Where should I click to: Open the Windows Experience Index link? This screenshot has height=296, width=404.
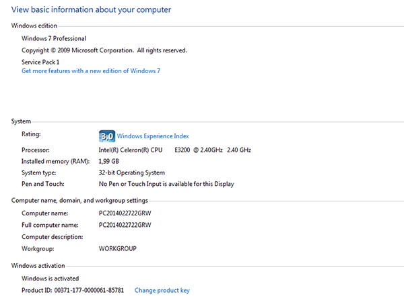(153, 136)
